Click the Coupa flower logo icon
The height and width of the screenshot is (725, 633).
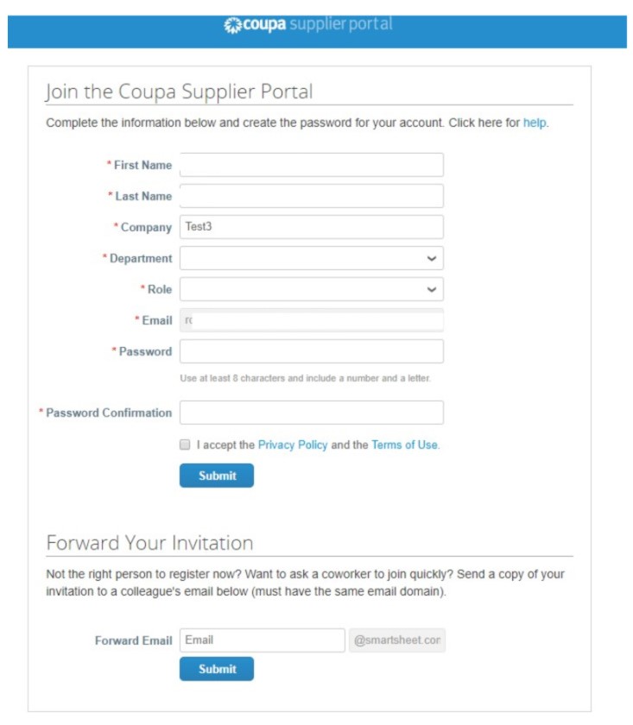232,25
